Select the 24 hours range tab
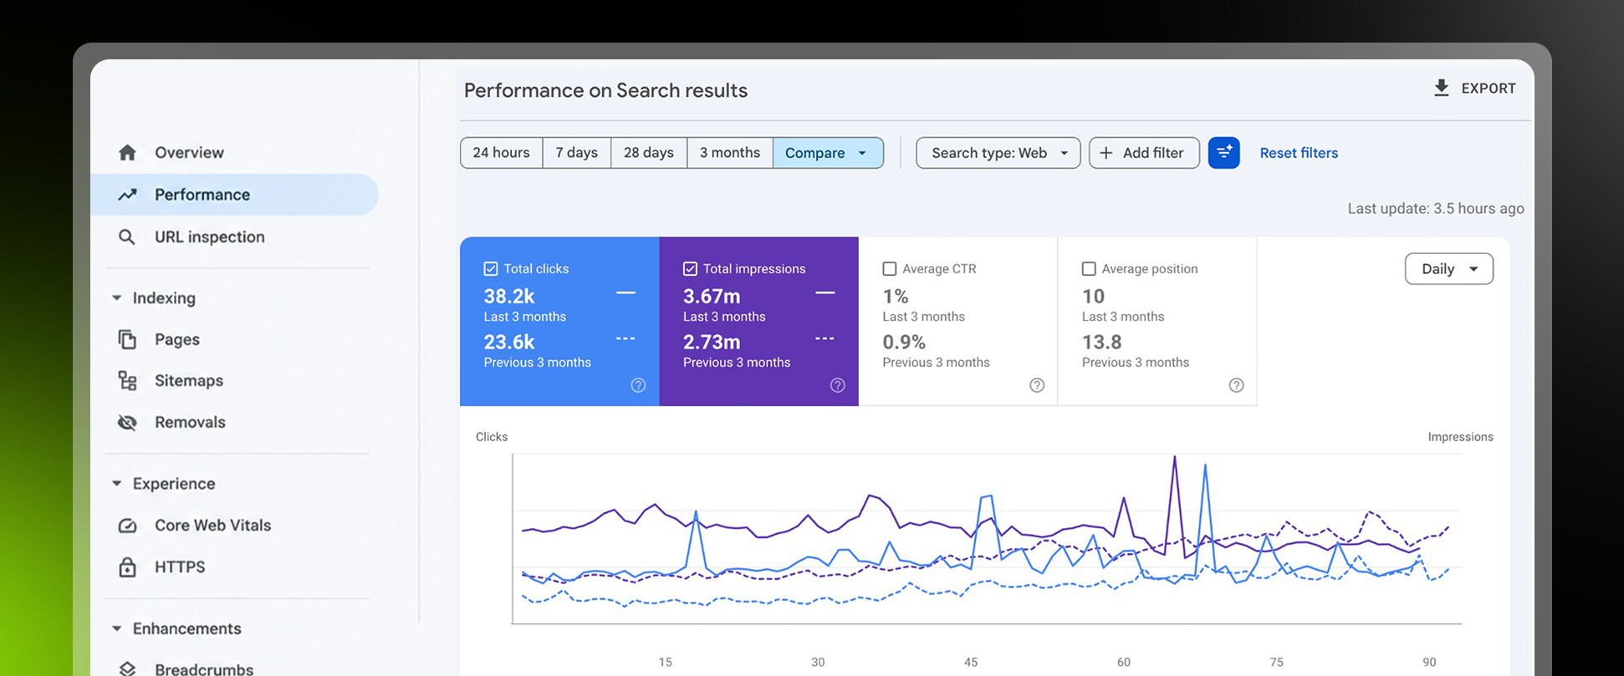The height and width of the screenshot is (676, 1624). 501,153
